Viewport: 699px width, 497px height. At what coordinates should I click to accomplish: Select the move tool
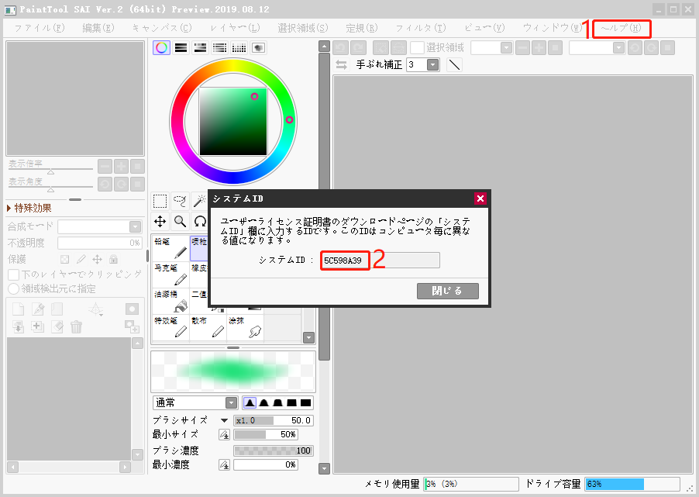click(x=160, y=221)
